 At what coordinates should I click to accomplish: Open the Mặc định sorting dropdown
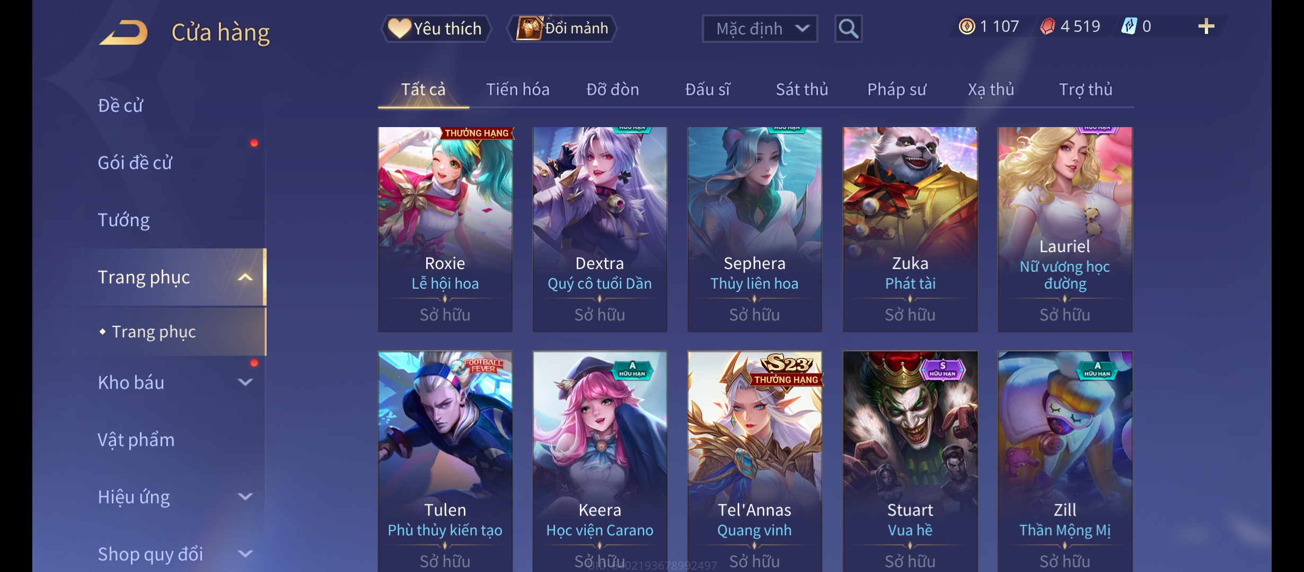pyautogui.click(x=760, y=29)
